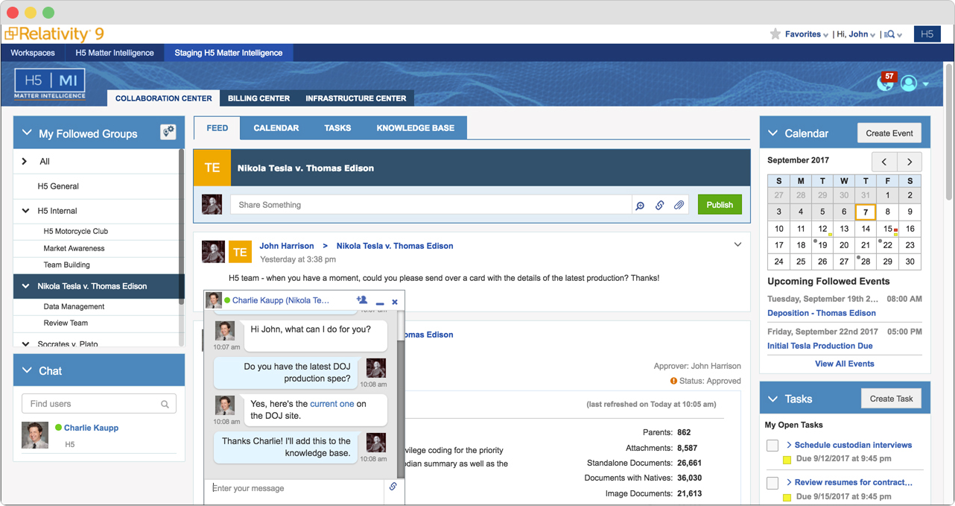Click the green Publish button
The height and width of the screenshot is (506, 955).
click(720, 205)
